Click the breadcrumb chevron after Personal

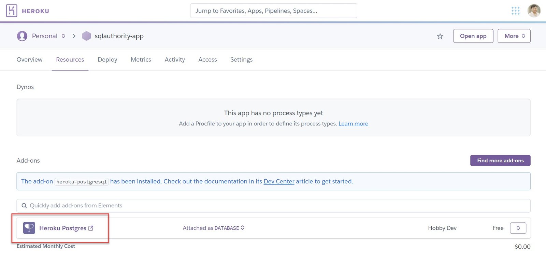click(x=74, y=36)
